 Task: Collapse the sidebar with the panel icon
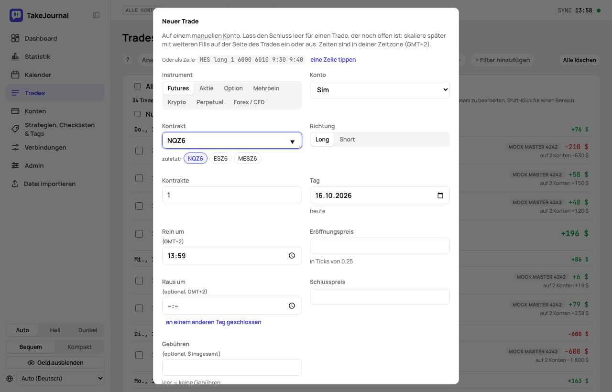pyautogui.click(x=96, y=15)
